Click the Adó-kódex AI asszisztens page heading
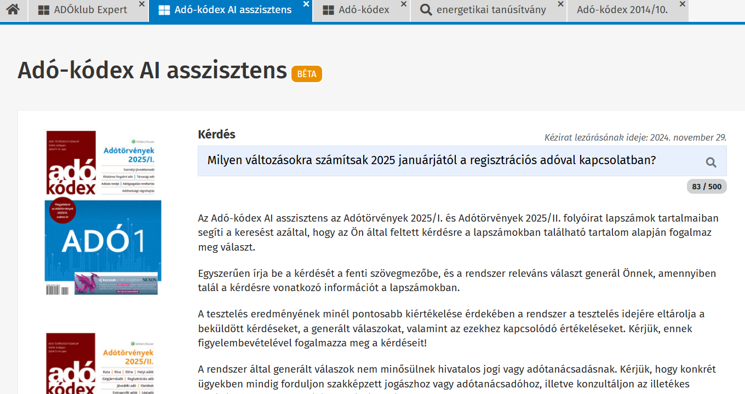 point(152,71)
